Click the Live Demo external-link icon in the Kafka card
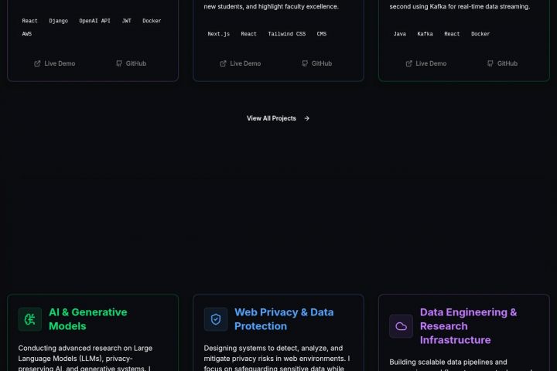This screenshot has width=557, height=371. tap(408, 63)
